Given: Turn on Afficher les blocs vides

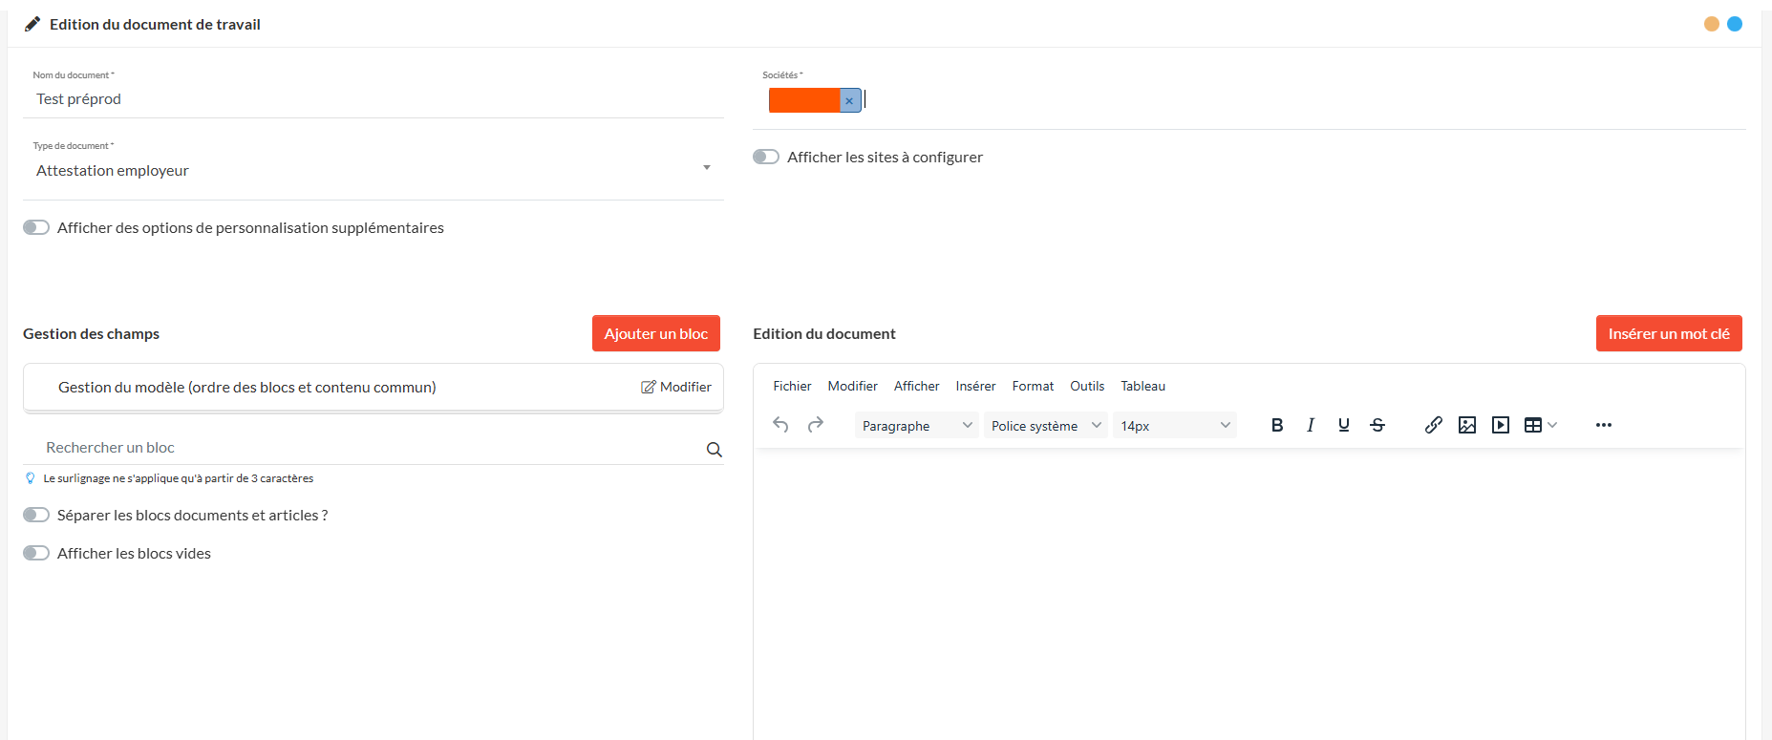Looking at the screenshot, I should (36, 553).
